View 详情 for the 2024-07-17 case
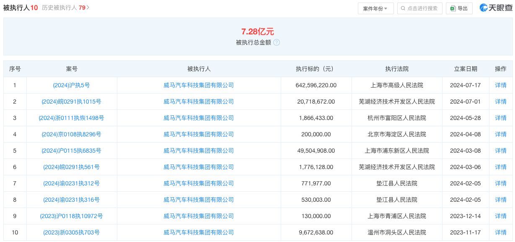The image size is (515, 242). 501,85
